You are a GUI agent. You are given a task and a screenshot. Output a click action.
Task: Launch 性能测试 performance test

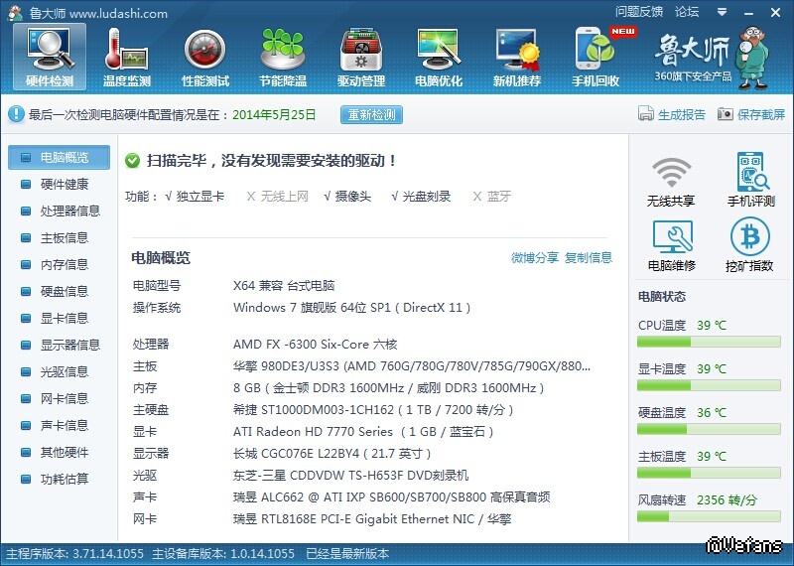click(x=205, y=58)
